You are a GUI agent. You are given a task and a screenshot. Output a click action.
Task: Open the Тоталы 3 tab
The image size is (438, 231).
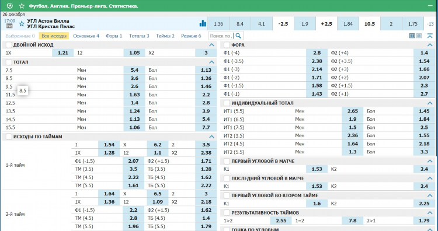click(139, 36)
